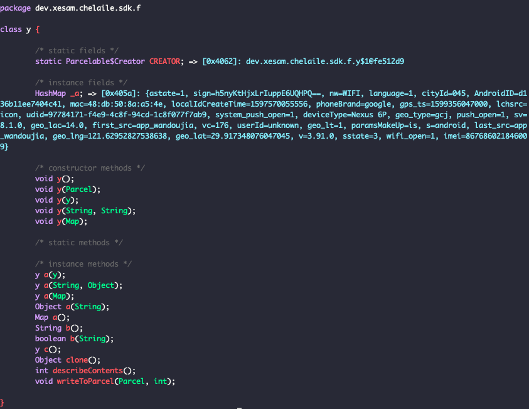Click the '/* instance methods */' comment
The image size is (529, 409).
(83, 264)
